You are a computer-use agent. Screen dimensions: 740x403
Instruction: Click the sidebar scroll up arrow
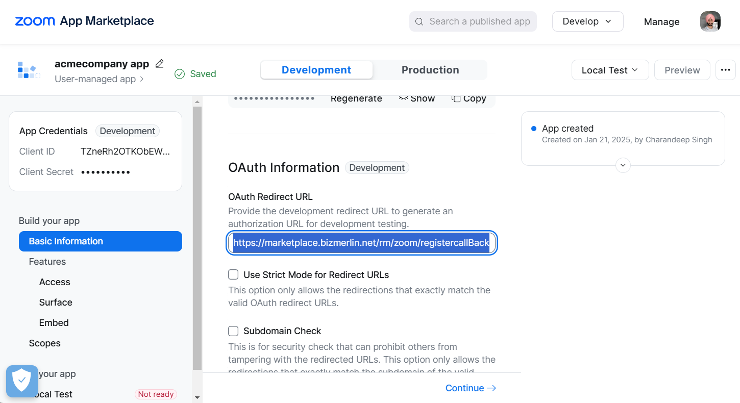pyautogui.click(x=198, y=102)
